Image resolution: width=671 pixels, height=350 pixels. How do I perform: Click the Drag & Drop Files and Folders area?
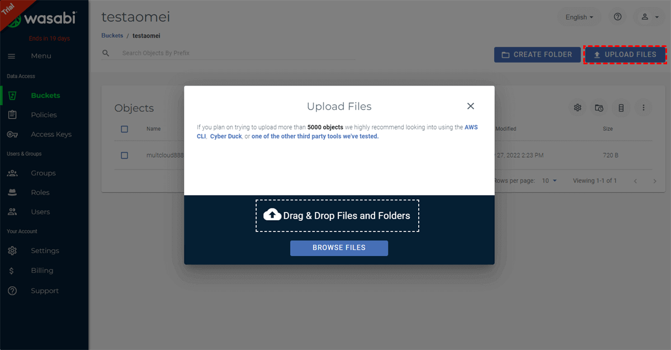coord(338,216)
